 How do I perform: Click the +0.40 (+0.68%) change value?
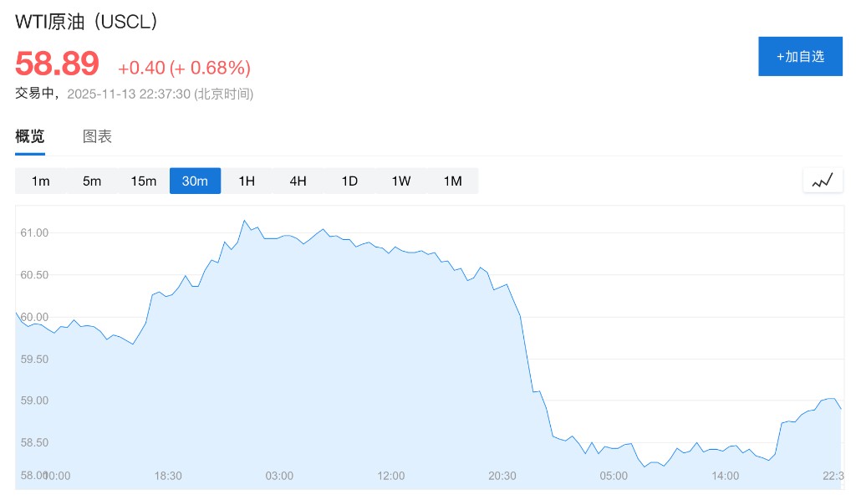(184, 68)
